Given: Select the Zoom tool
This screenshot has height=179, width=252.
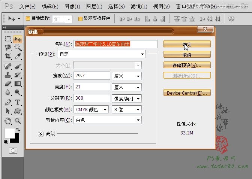Looking at the screenshot, I should coord(18,121).
